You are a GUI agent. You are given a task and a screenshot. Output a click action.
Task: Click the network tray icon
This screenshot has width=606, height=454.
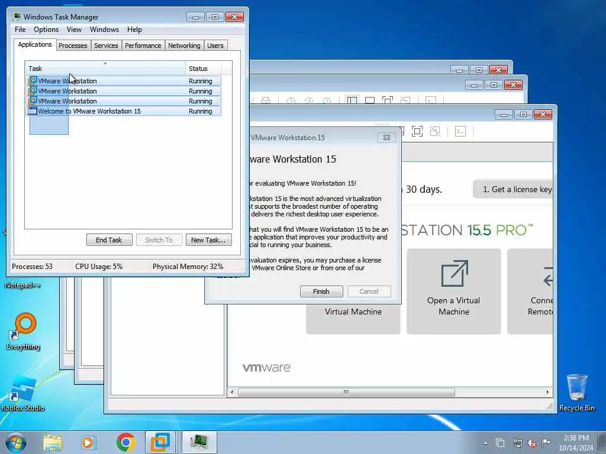(x=517, y=443)
